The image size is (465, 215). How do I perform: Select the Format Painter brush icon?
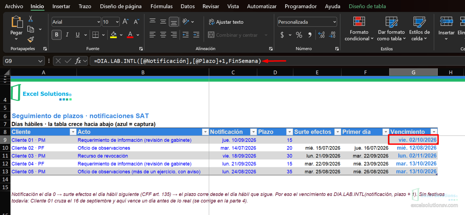(x=31, y=39)
